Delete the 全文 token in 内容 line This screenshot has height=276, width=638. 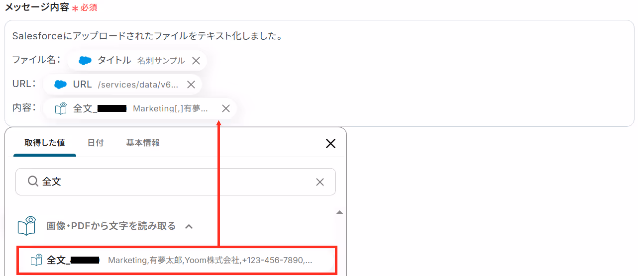pos(225,108)
